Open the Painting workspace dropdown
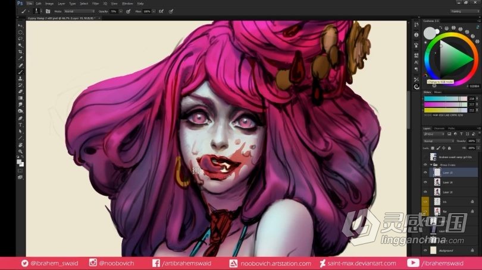Viewport: 482px width, 270px height. (465, 11)
